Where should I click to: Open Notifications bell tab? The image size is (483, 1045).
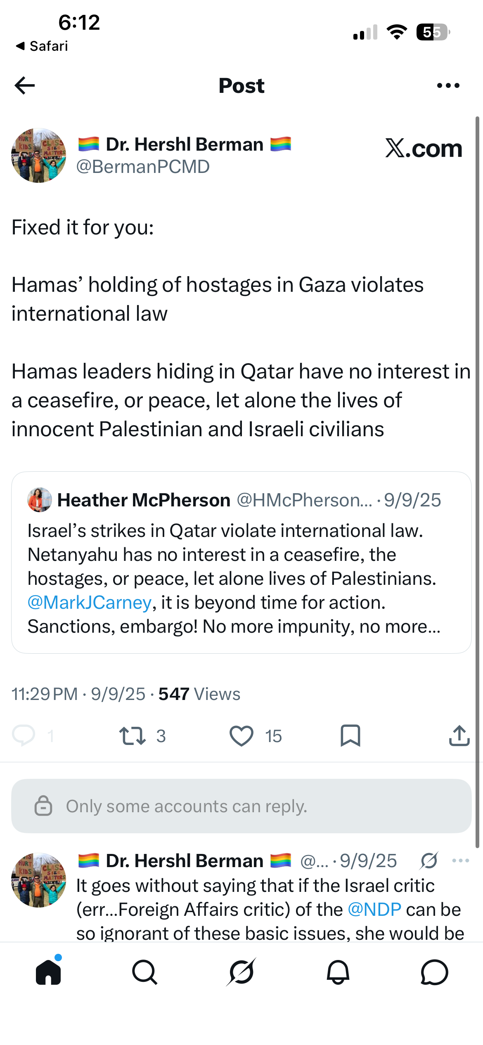pos(338,972)
